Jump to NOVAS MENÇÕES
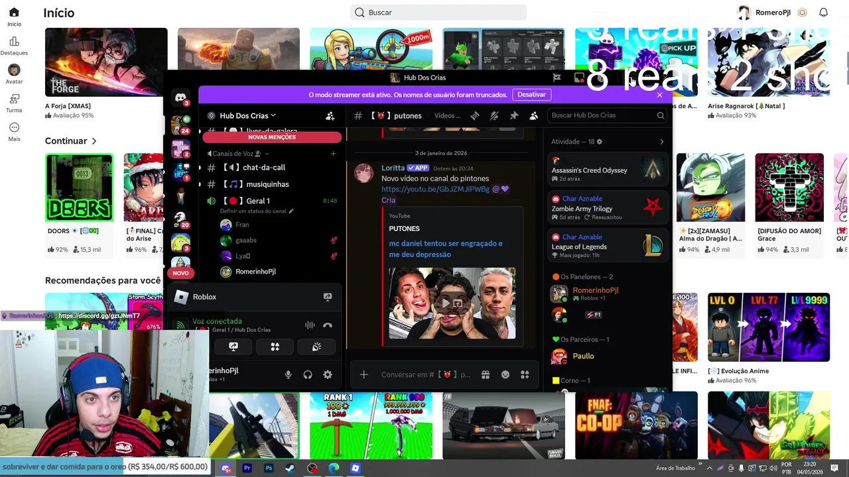This screenshot has height=477, width=849. tap(272, 137)
